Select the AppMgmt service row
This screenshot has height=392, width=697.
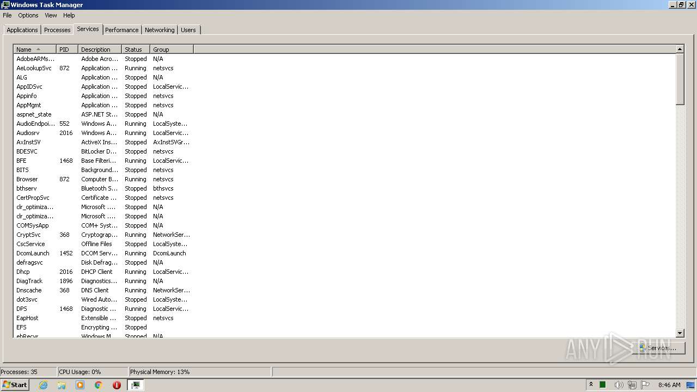103,105
